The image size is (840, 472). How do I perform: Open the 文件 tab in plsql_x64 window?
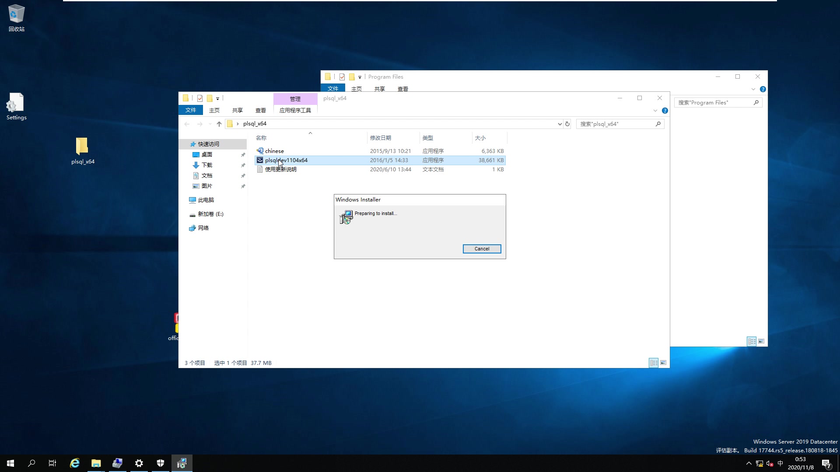click(x=191, y=110)
